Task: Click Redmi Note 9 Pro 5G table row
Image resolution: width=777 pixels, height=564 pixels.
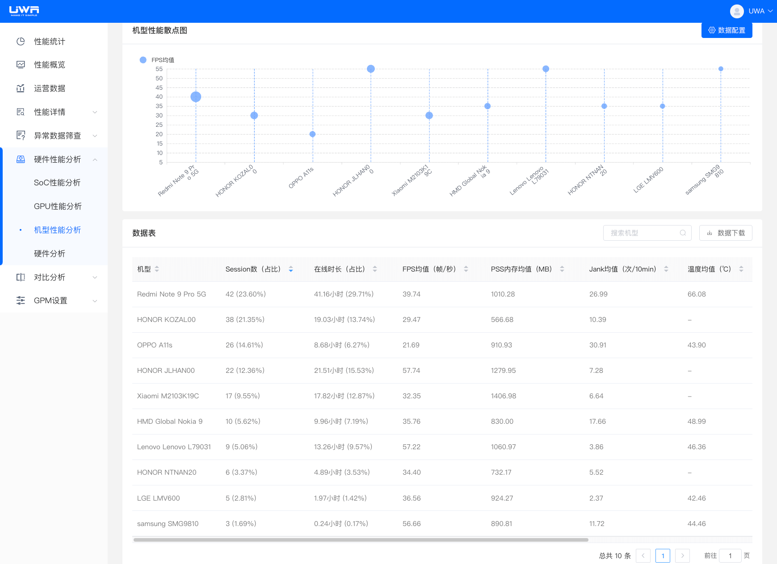Action: 442,294
